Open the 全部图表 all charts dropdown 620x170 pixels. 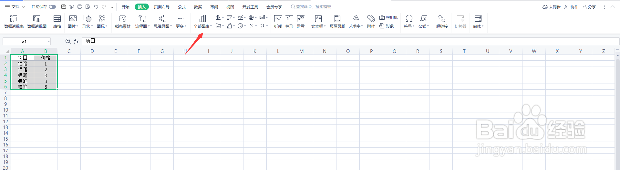pos(203,22)
